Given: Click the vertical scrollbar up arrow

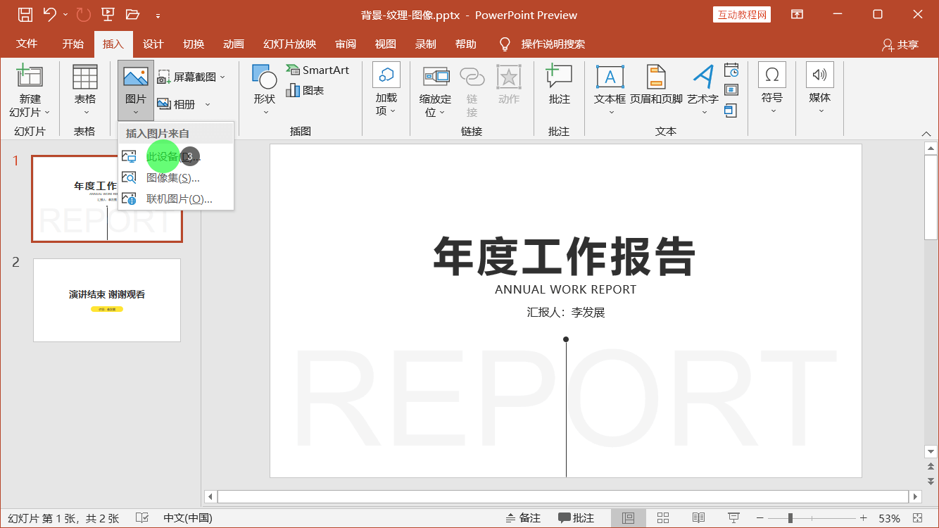Looking at the screenshot, I should tap(931, 148).
